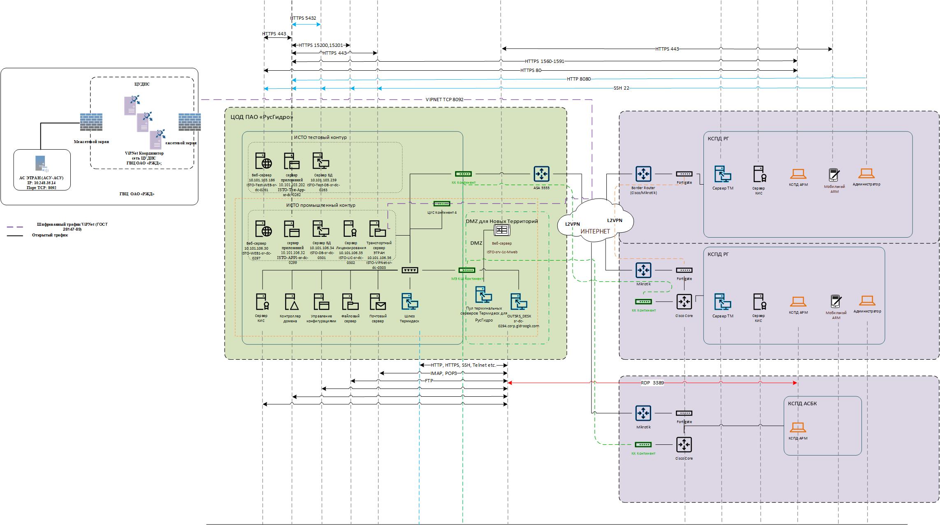Select the SSH 22 connection label

point(621,88)
